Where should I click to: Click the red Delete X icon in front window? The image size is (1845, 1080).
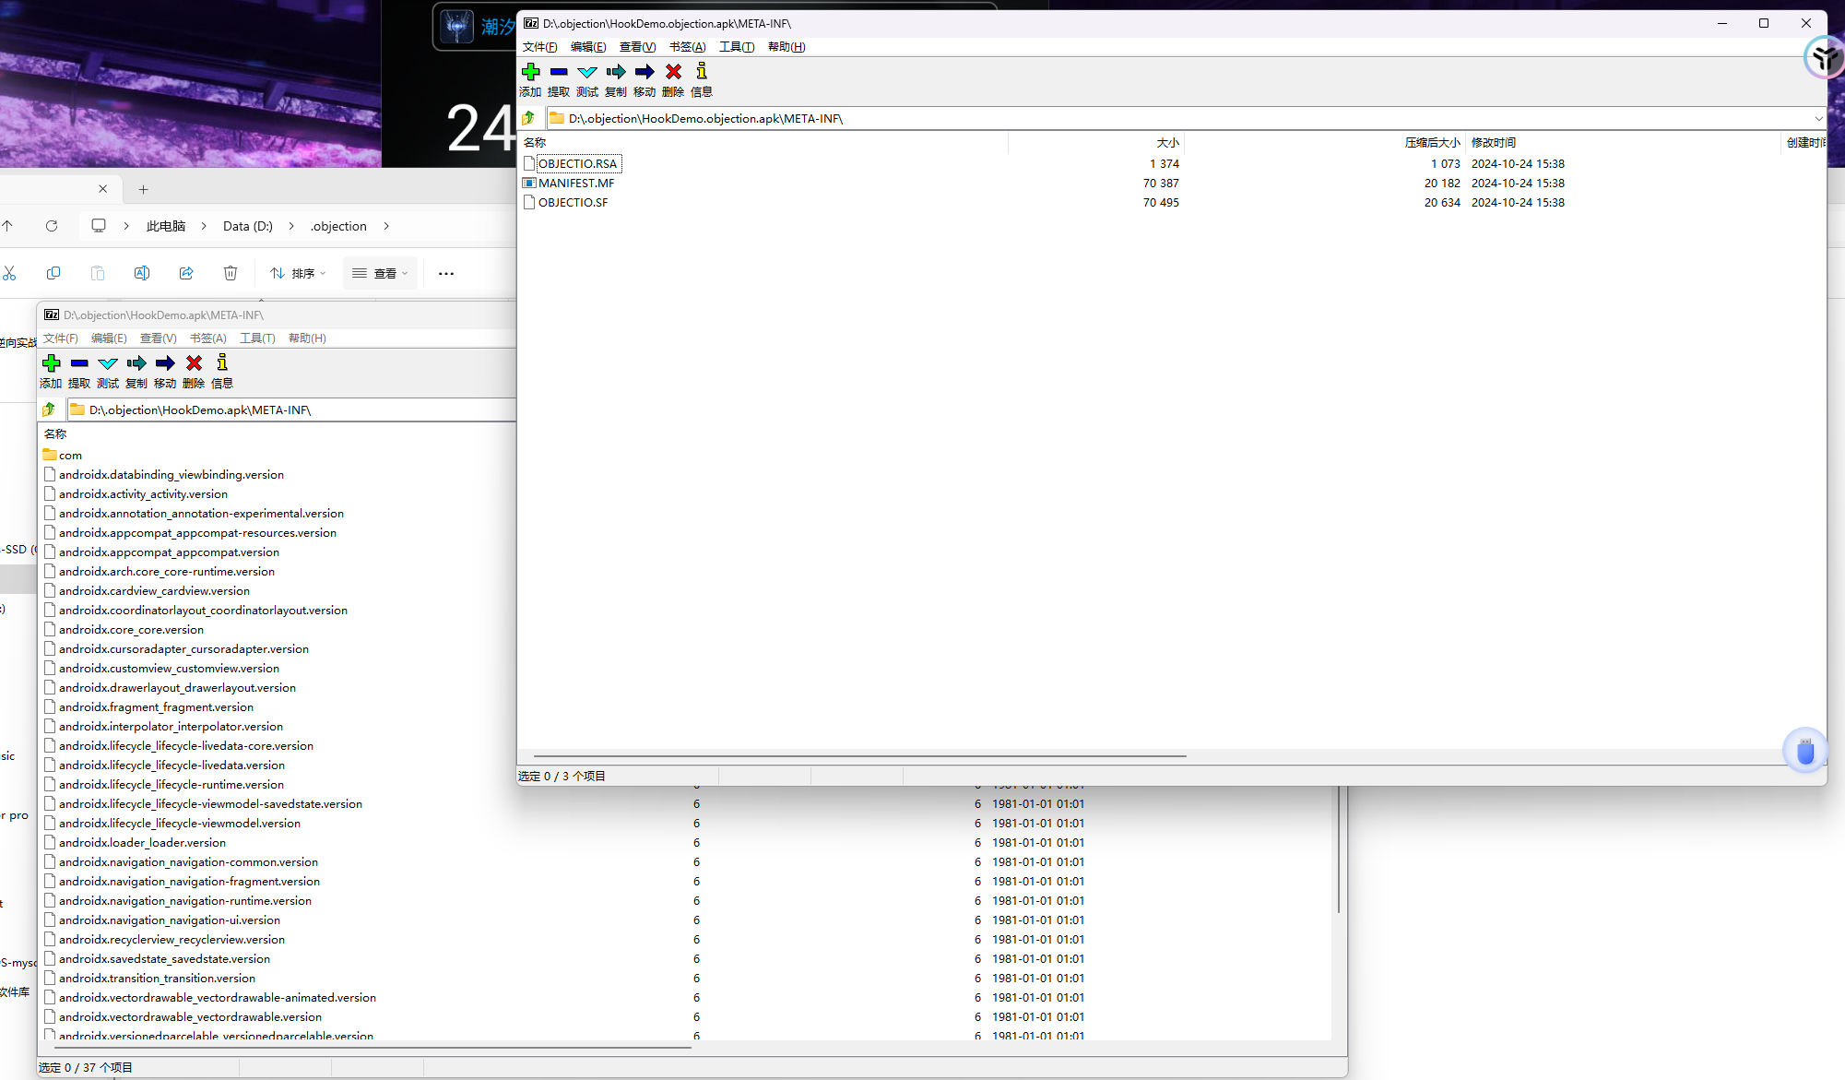point(673,72)
